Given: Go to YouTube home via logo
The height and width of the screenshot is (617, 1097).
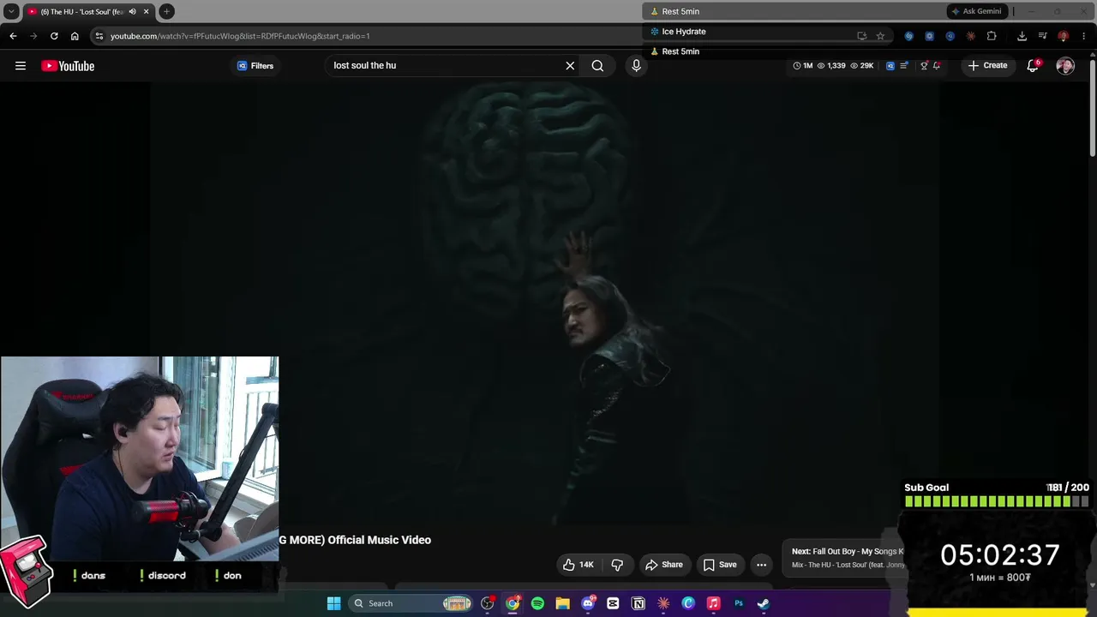Looking at the screenshot, I should coord(68,66).
